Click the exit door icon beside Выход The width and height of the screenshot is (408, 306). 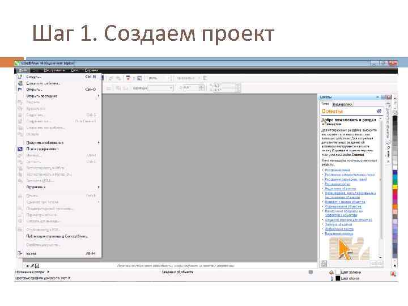[x=20, y=253]
